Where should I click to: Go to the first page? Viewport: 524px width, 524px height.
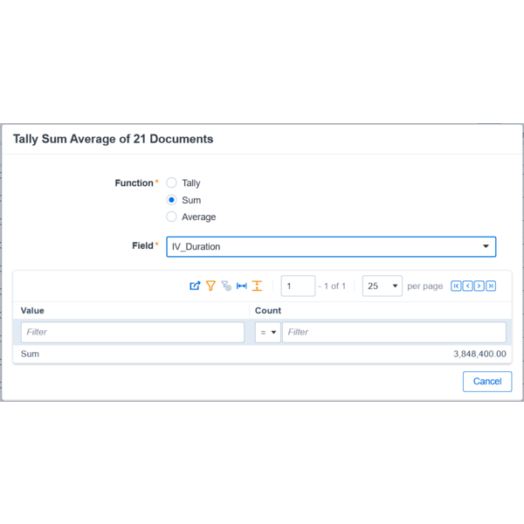click(456, 286)
